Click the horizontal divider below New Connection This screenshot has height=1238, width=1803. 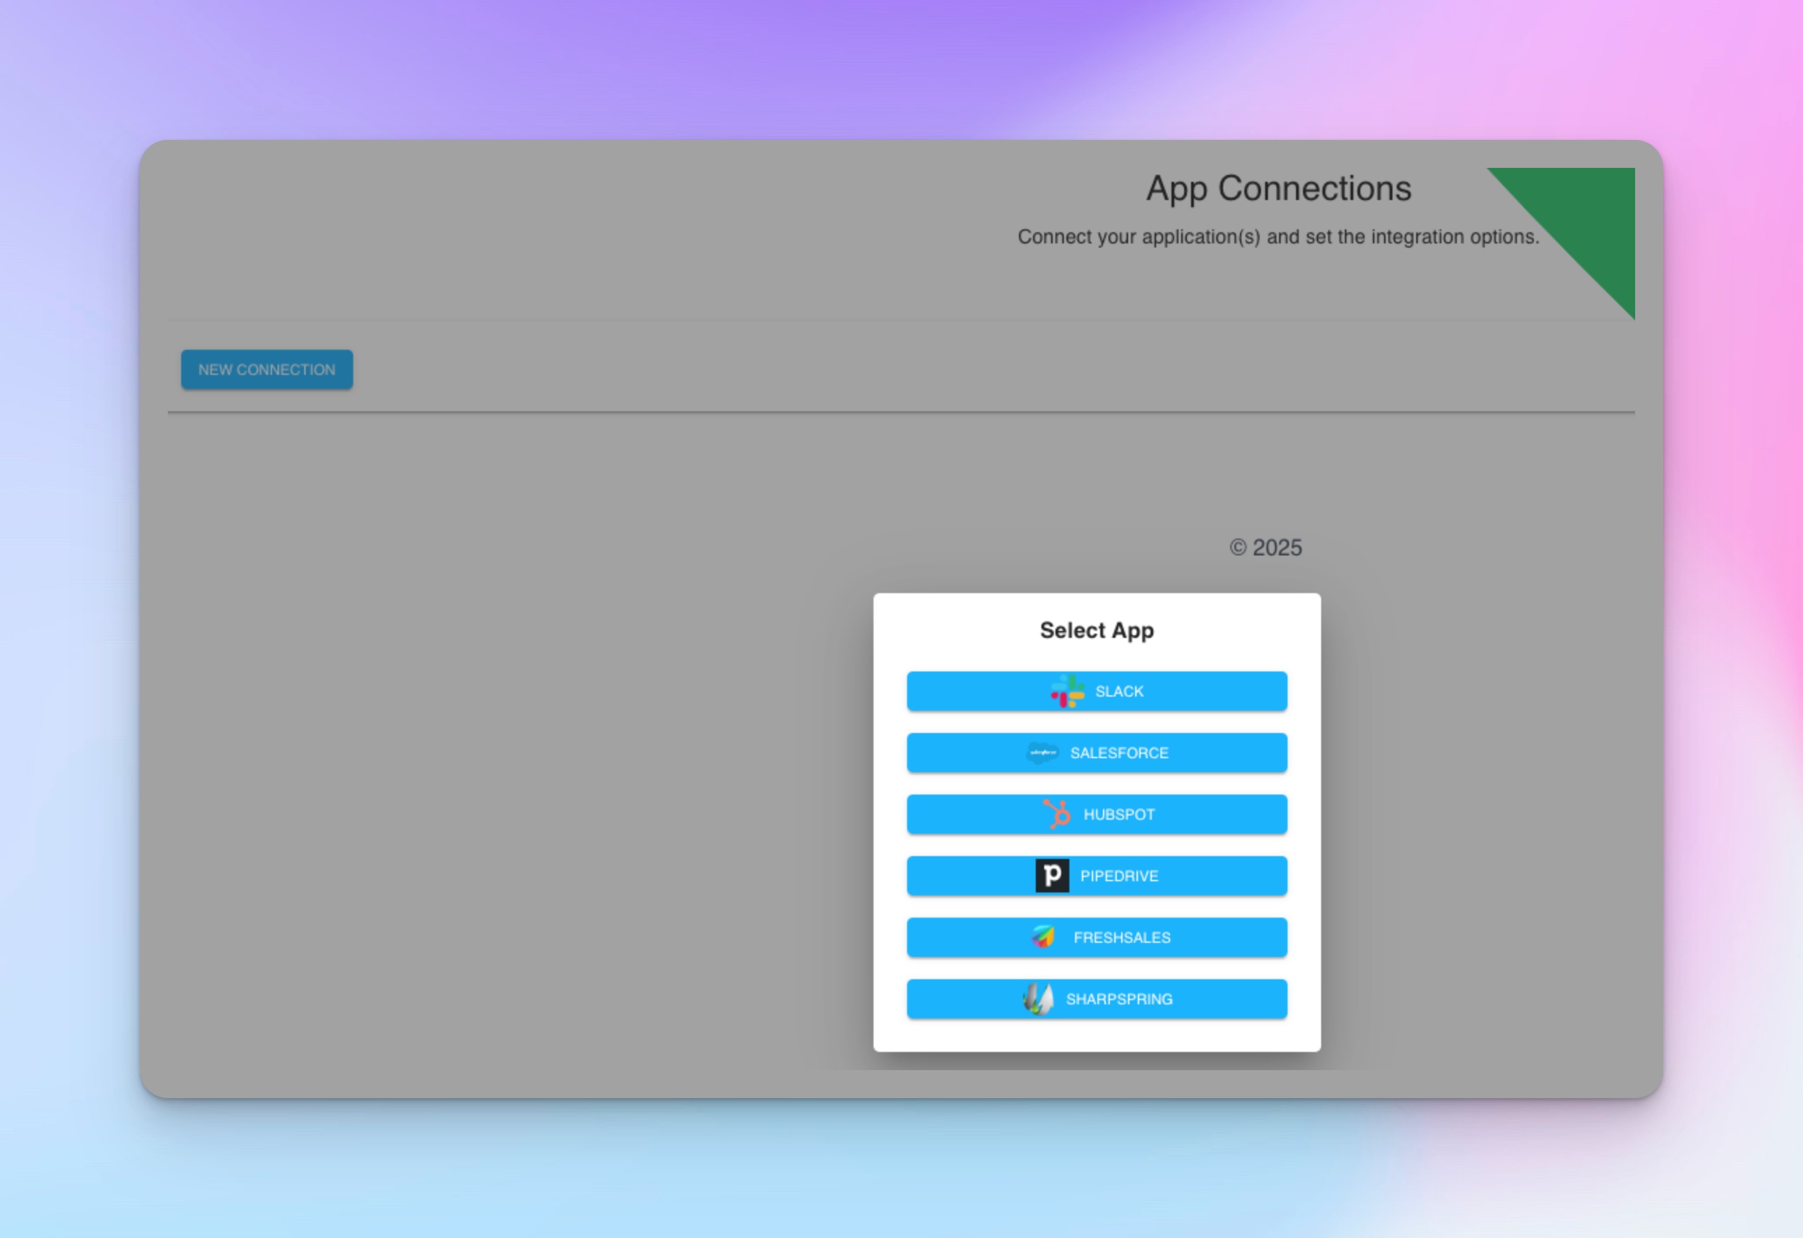(900, 412)
